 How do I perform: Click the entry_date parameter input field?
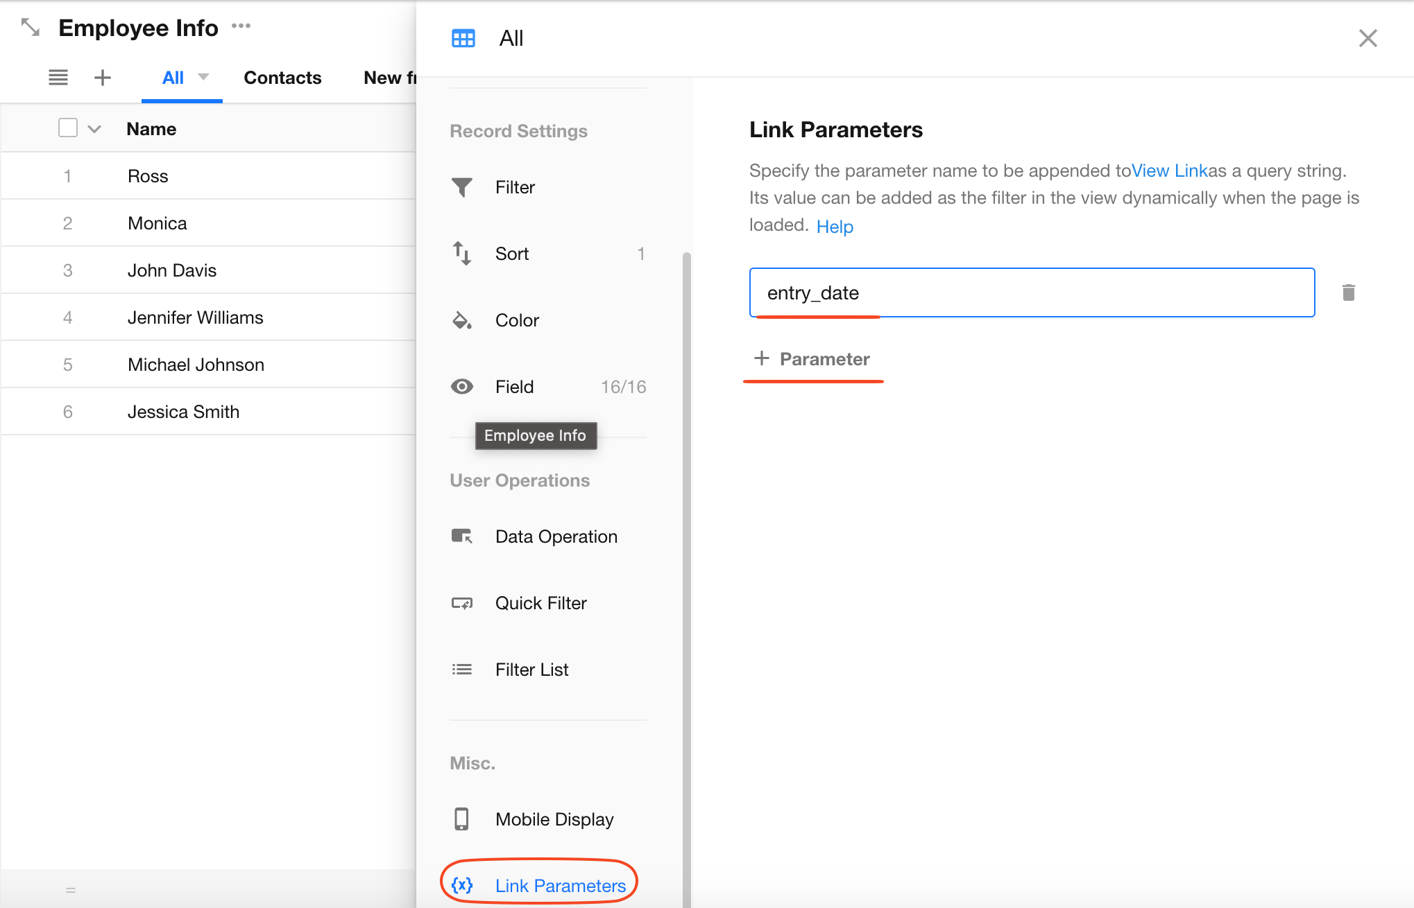tap(1031, 293)
